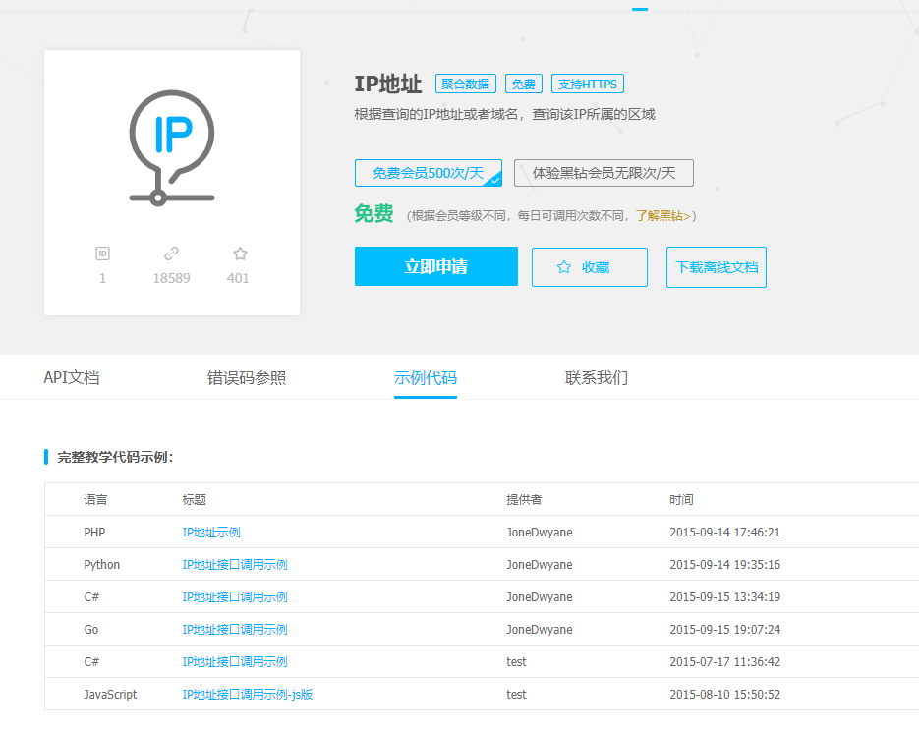Select the 体验黑钻会员无限次/天 plan option
919x733 pixels.
click(603, 173)
